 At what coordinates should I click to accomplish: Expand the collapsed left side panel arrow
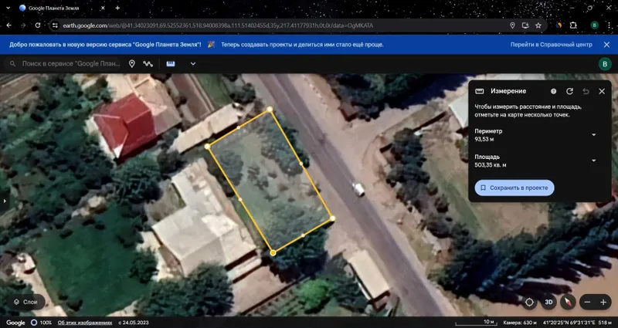tap(4, 201)
